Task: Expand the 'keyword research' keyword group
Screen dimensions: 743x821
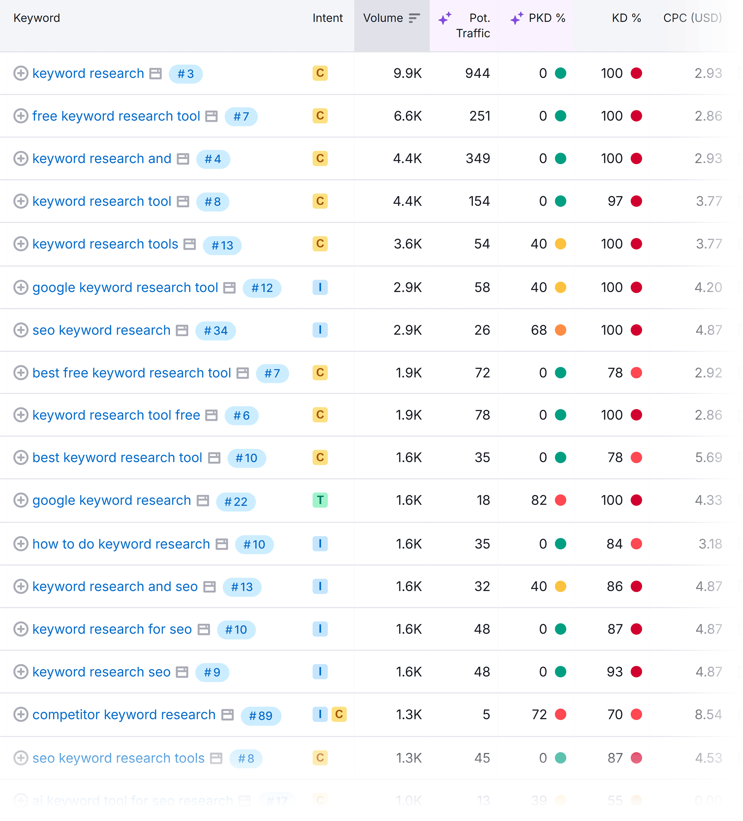Action: (x=21, y=73)
